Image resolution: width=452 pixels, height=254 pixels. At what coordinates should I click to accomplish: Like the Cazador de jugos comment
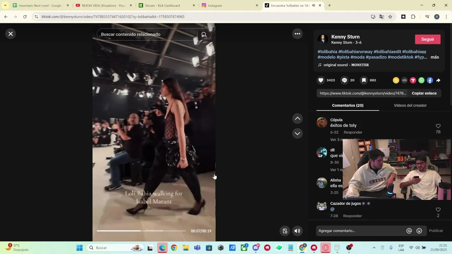(x=438, y=210)
